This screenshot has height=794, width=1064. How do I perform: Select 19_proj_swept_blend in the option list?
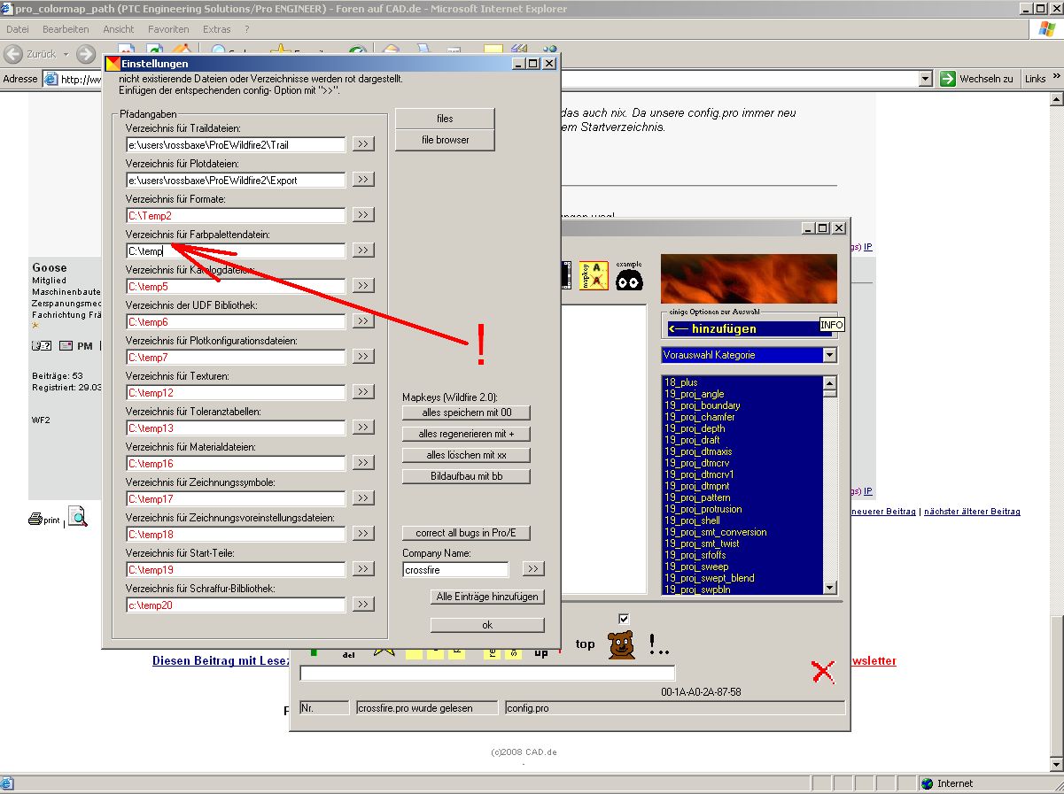709,578
